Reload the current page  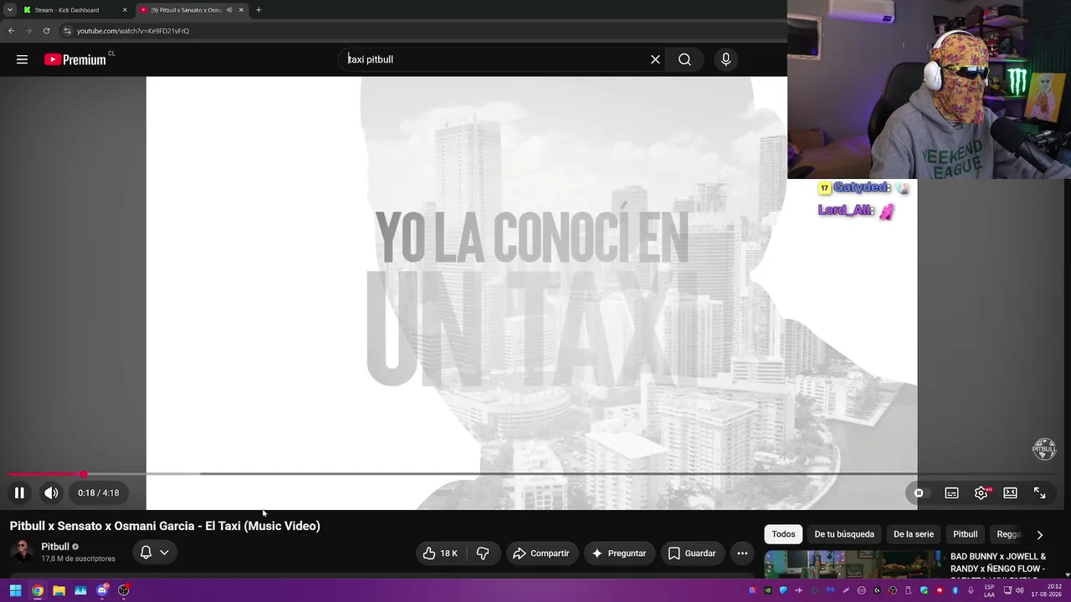pos(46,31)
